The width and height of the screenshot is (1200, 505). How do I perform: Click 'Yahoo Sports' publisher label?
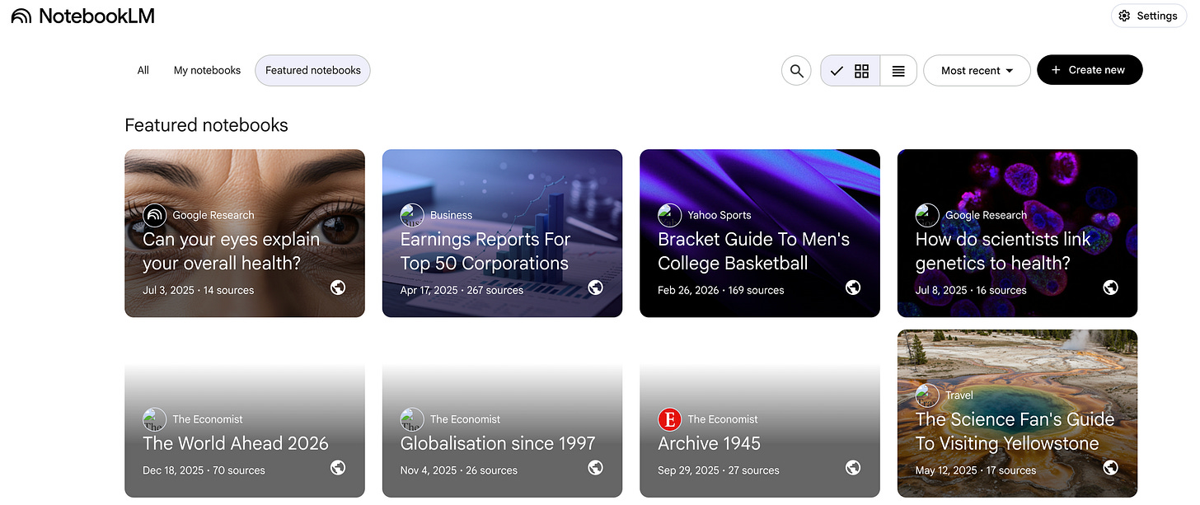[x=720, y=215]
